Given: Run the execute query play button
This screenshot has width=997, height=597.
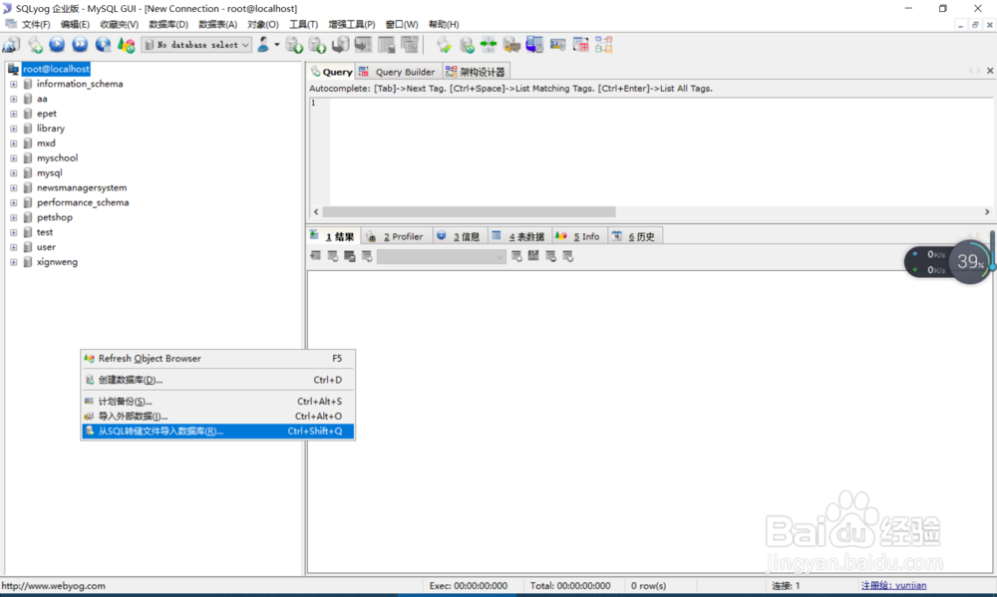Looking at the screenshot, I should (x=57, y=45).
